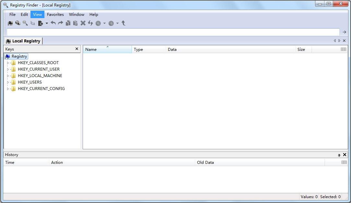
Task: Open the View menu
Action: tap(37, 15)
